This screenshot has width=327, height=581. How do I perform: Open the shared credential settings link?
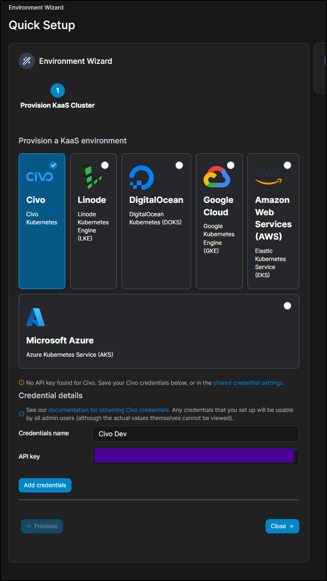coord(248,382)
